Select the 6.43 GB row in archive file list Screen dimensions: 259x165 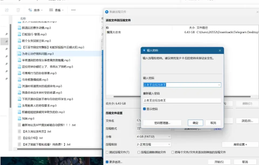(182, 32)
